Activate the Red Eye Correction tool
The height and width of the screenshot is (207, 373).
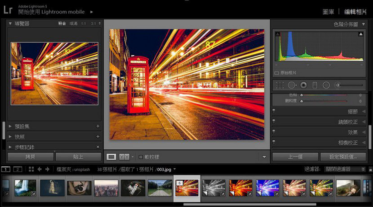click(x=303, y=85)
